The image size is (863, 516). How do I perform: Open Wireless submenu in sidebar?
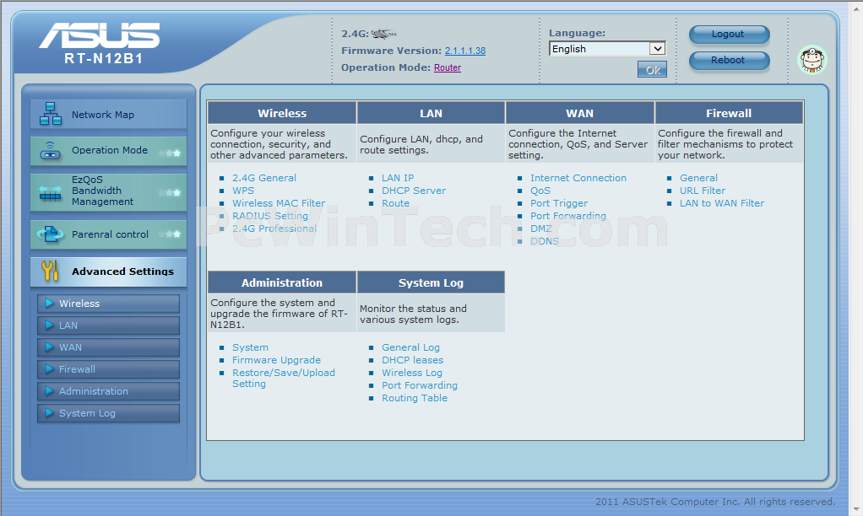[108, 304]
